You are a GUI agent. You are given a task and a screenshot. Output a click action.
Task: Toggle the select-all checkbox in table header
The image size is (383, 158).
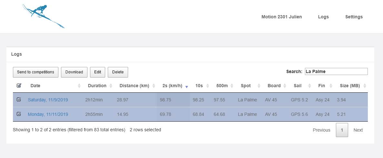click(19, 86)
